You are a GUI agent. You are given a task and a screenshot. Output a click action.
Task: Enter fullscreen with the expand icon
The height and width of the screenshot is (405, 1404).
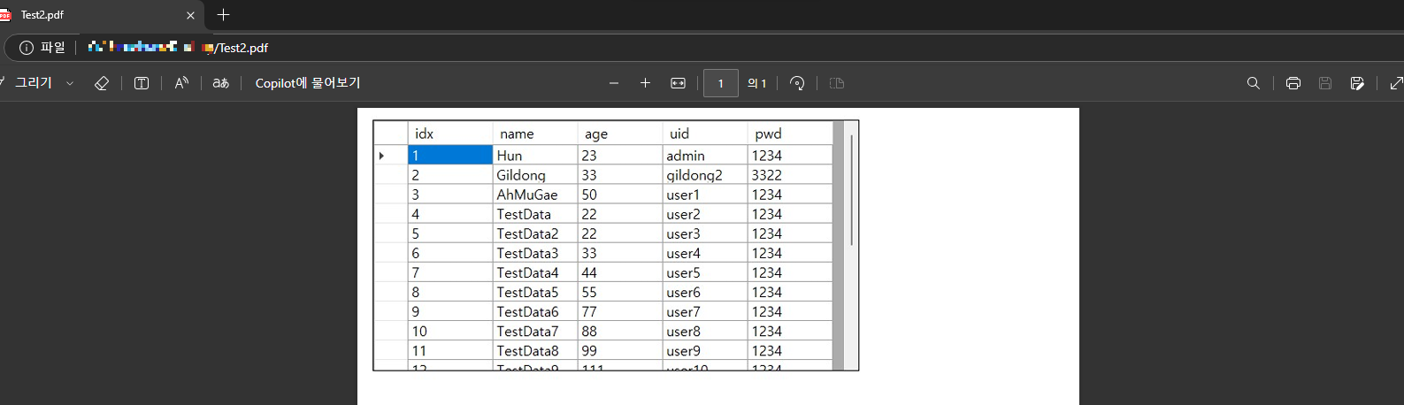coord(1396,83)
